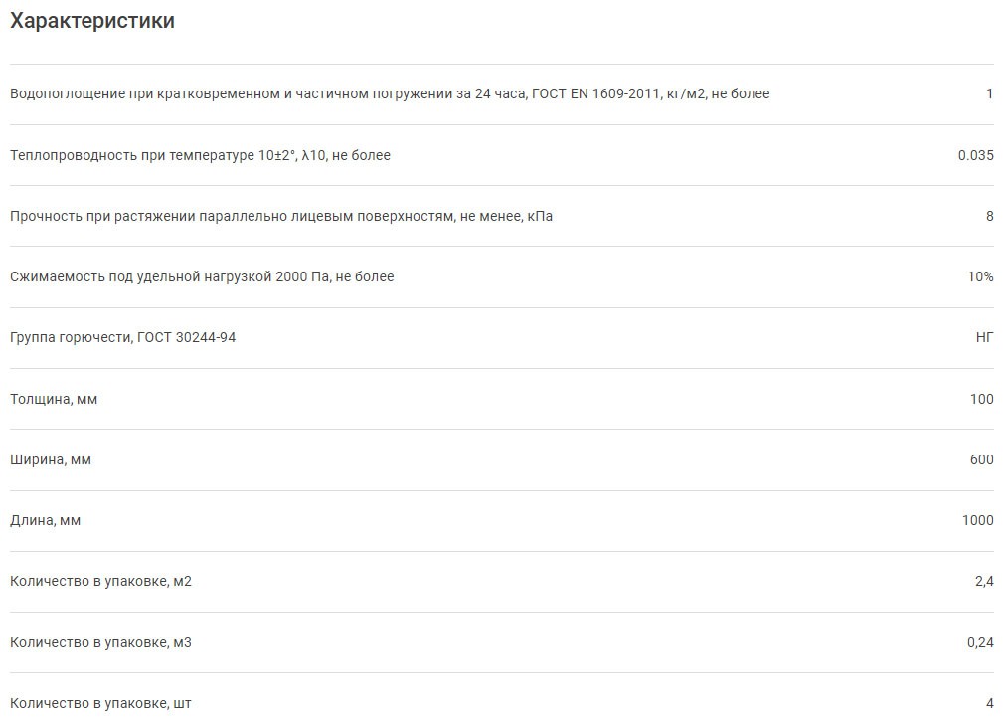Screen dimensions: 1007x728
Task: Click the "Количество в упаковке, шт" label
Action: (100, 703)
